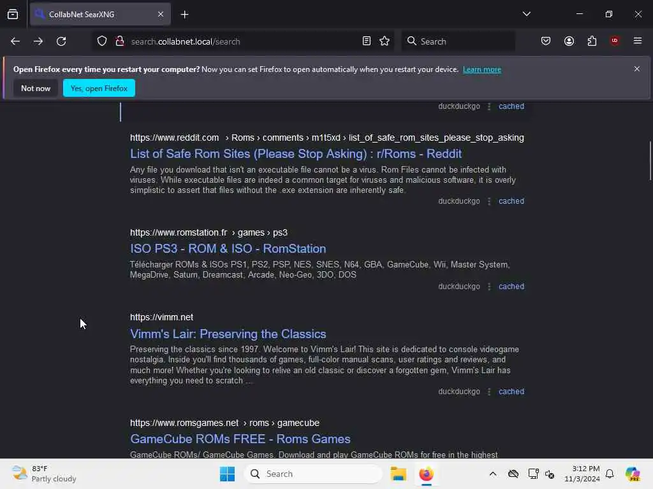Open the Firefox account icon
The height and width of the screenshot is (489, 653).
[569, 41]
